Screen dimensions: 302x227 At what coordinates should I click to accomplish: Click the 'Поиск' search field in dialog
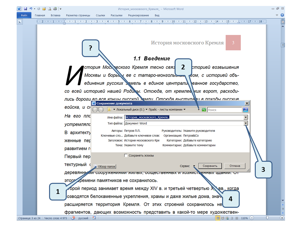pyautogui.click(x=224, y=110)
